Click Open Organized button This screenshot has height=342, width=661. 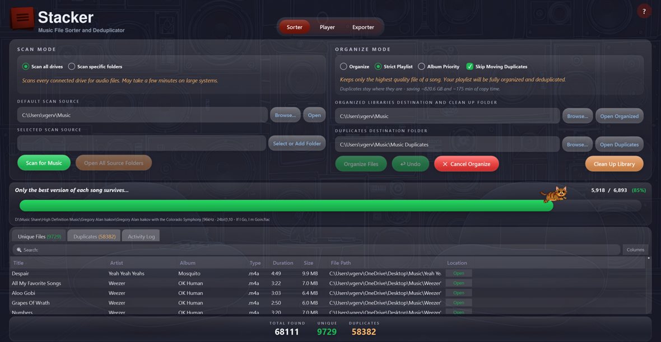click(x=619, y=116)
